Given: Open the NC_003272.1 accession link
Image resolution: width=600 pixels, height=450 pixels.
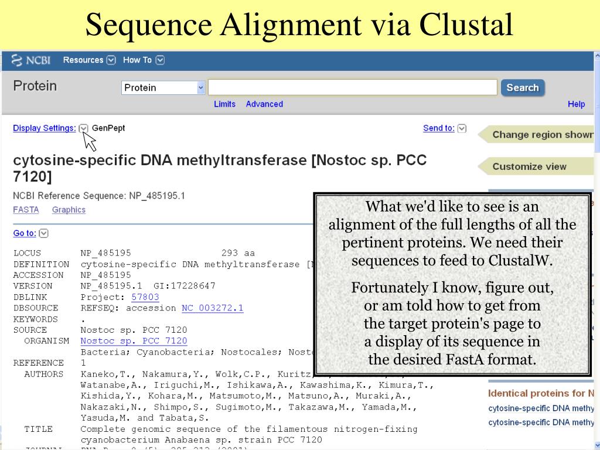Looking at the screenshot, I should point(212,308).
